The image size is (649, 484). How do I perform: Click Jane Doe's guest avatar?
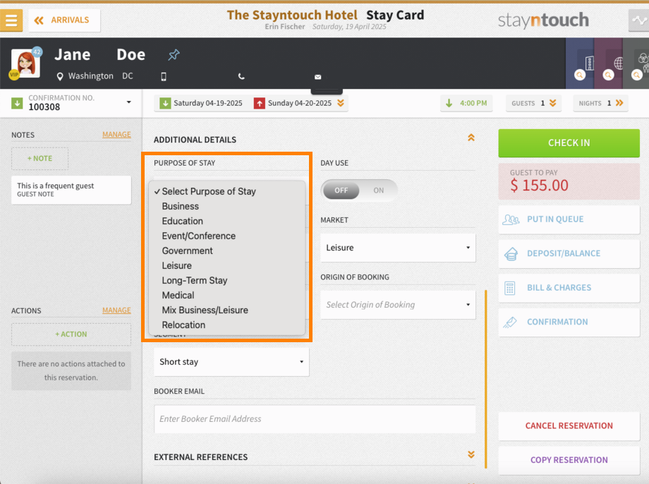coord(25,63)
